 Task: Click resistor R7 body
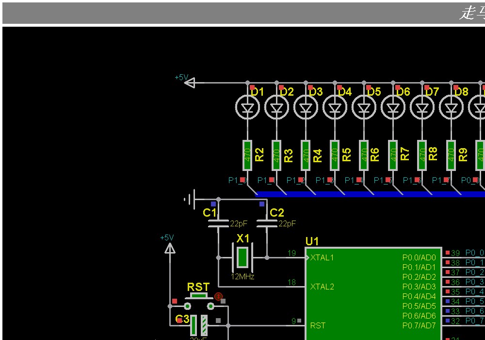pos(392,155)
